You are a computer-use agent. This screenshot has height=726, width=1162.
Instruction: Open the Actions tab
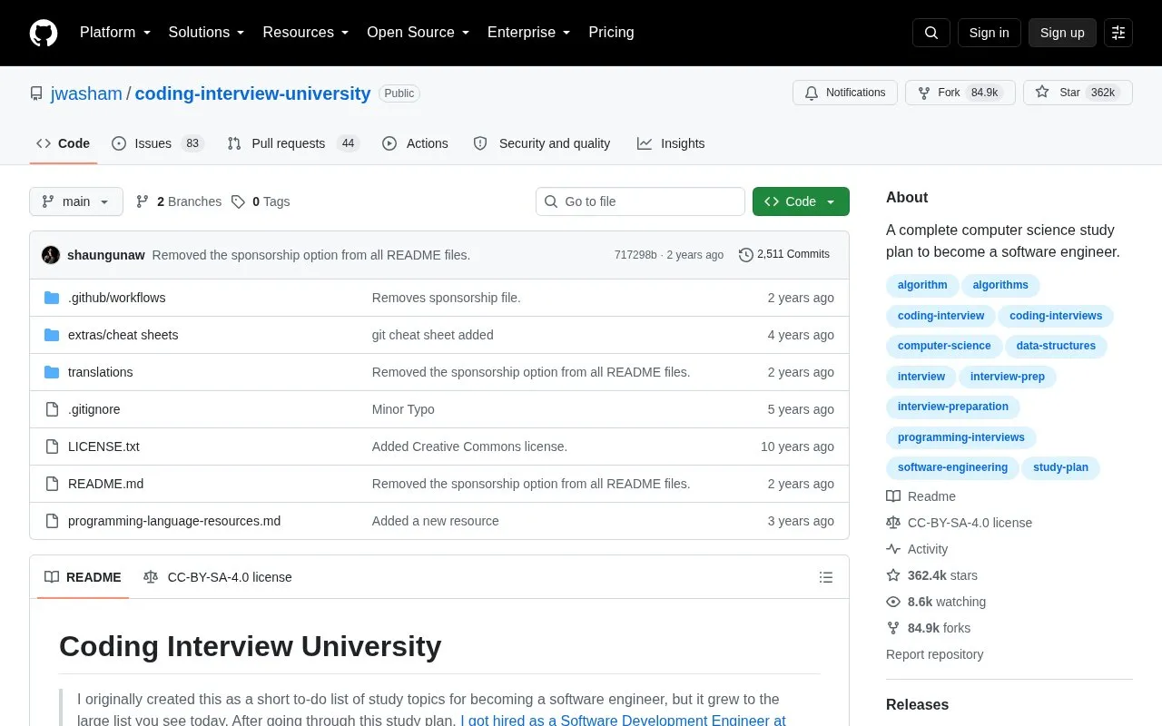tap(415, 143)
